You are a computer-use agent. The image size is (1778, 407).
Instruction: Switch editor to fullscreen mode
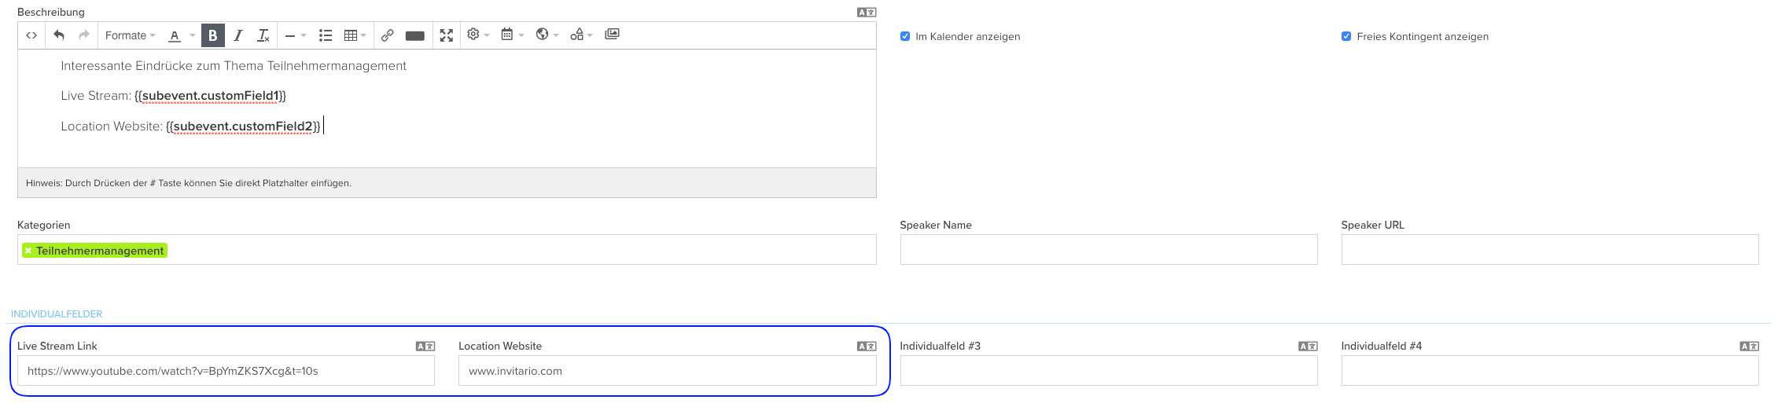click(447, 35)
